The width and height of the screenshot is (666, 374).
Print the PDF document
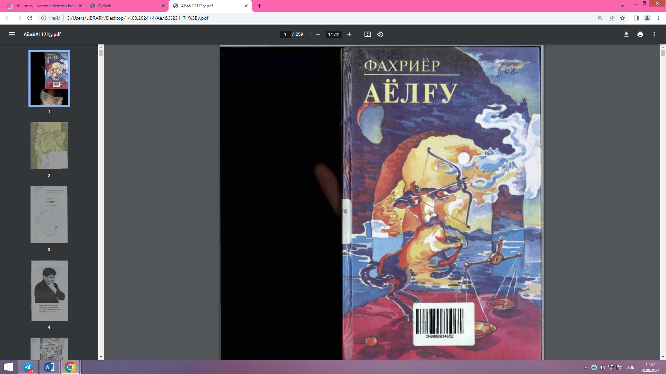(640, 34)
